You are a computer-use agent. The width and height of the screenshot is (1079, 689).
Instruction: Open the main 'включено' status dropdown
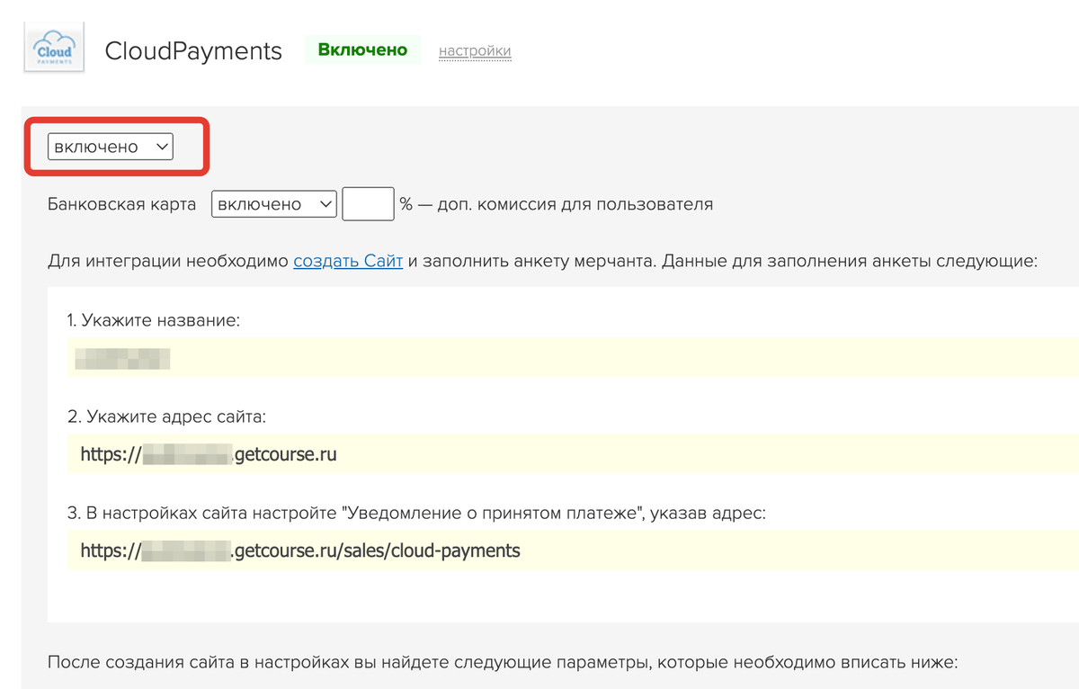coord(111,147)
